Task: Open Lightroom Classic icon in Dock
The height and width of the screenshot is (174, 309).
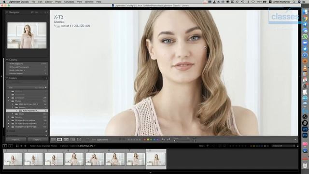Action: [x=305, y=129]
